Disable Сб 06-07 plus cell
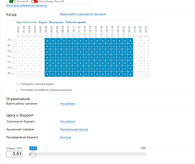Viewport: 195px width, 164px height. coord(53,69)
